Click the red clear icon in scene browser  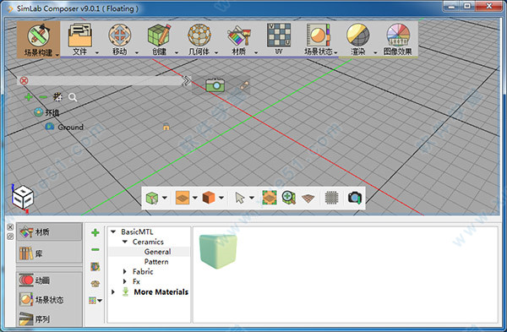[24, 80]
